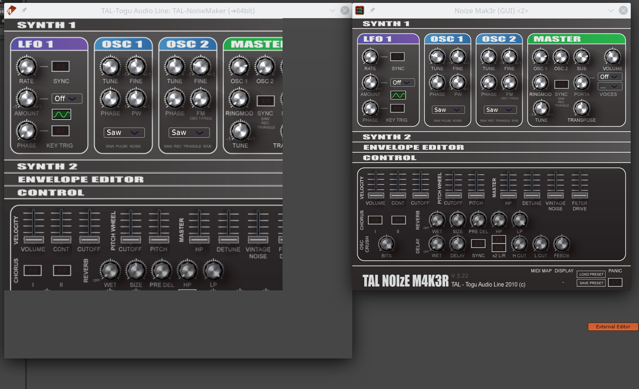639x389 pixels.
Task: Enable Chorus I in the Noize Mak3r window
Action: click(x=375, y=220)
